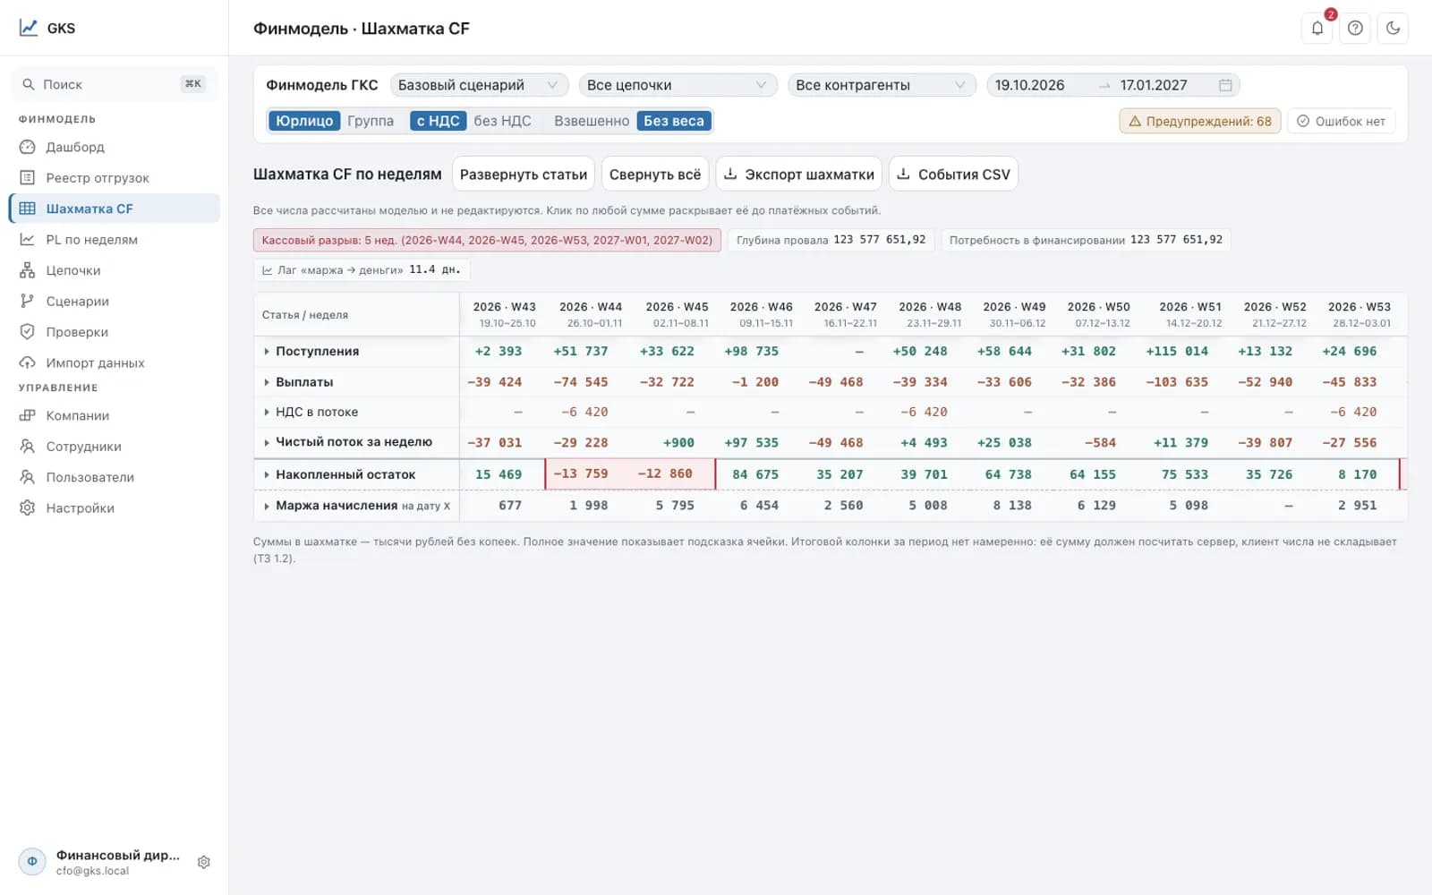1432x895 pixels.
Task: Click the Поиск search field
Action: (x=115, y=84)
